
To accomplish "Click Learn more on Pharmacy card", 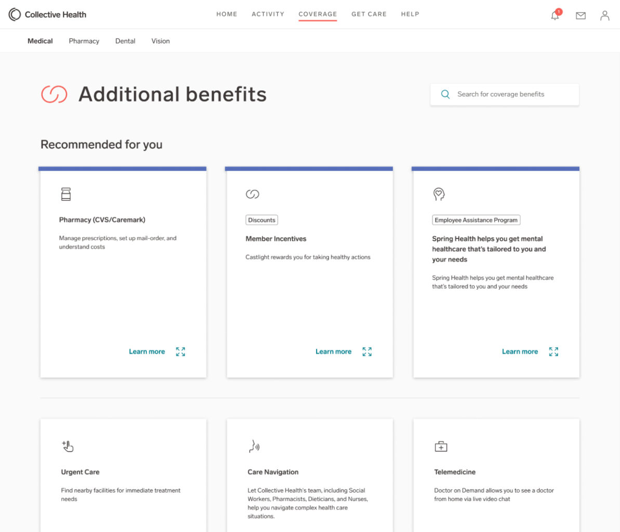I will [147, 352].
